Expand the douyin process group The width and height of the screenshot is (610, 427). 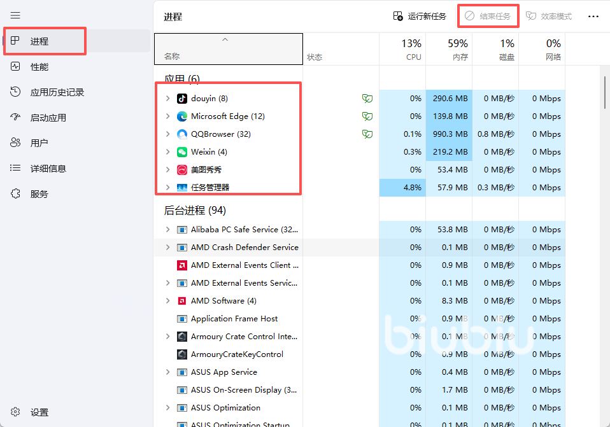pos(167,99)
